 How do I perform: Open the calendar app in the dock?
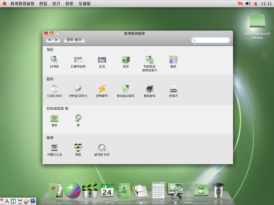[x=107, y=190]
